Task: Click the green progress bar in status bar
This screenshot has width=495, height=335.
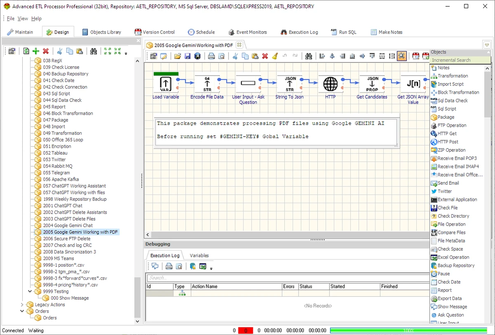Action: 409,330
